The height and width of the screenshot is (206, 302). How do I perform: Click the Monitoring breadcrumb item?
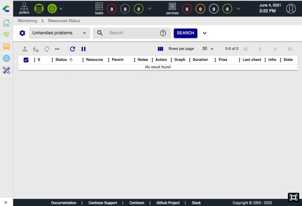click(28, 21)
